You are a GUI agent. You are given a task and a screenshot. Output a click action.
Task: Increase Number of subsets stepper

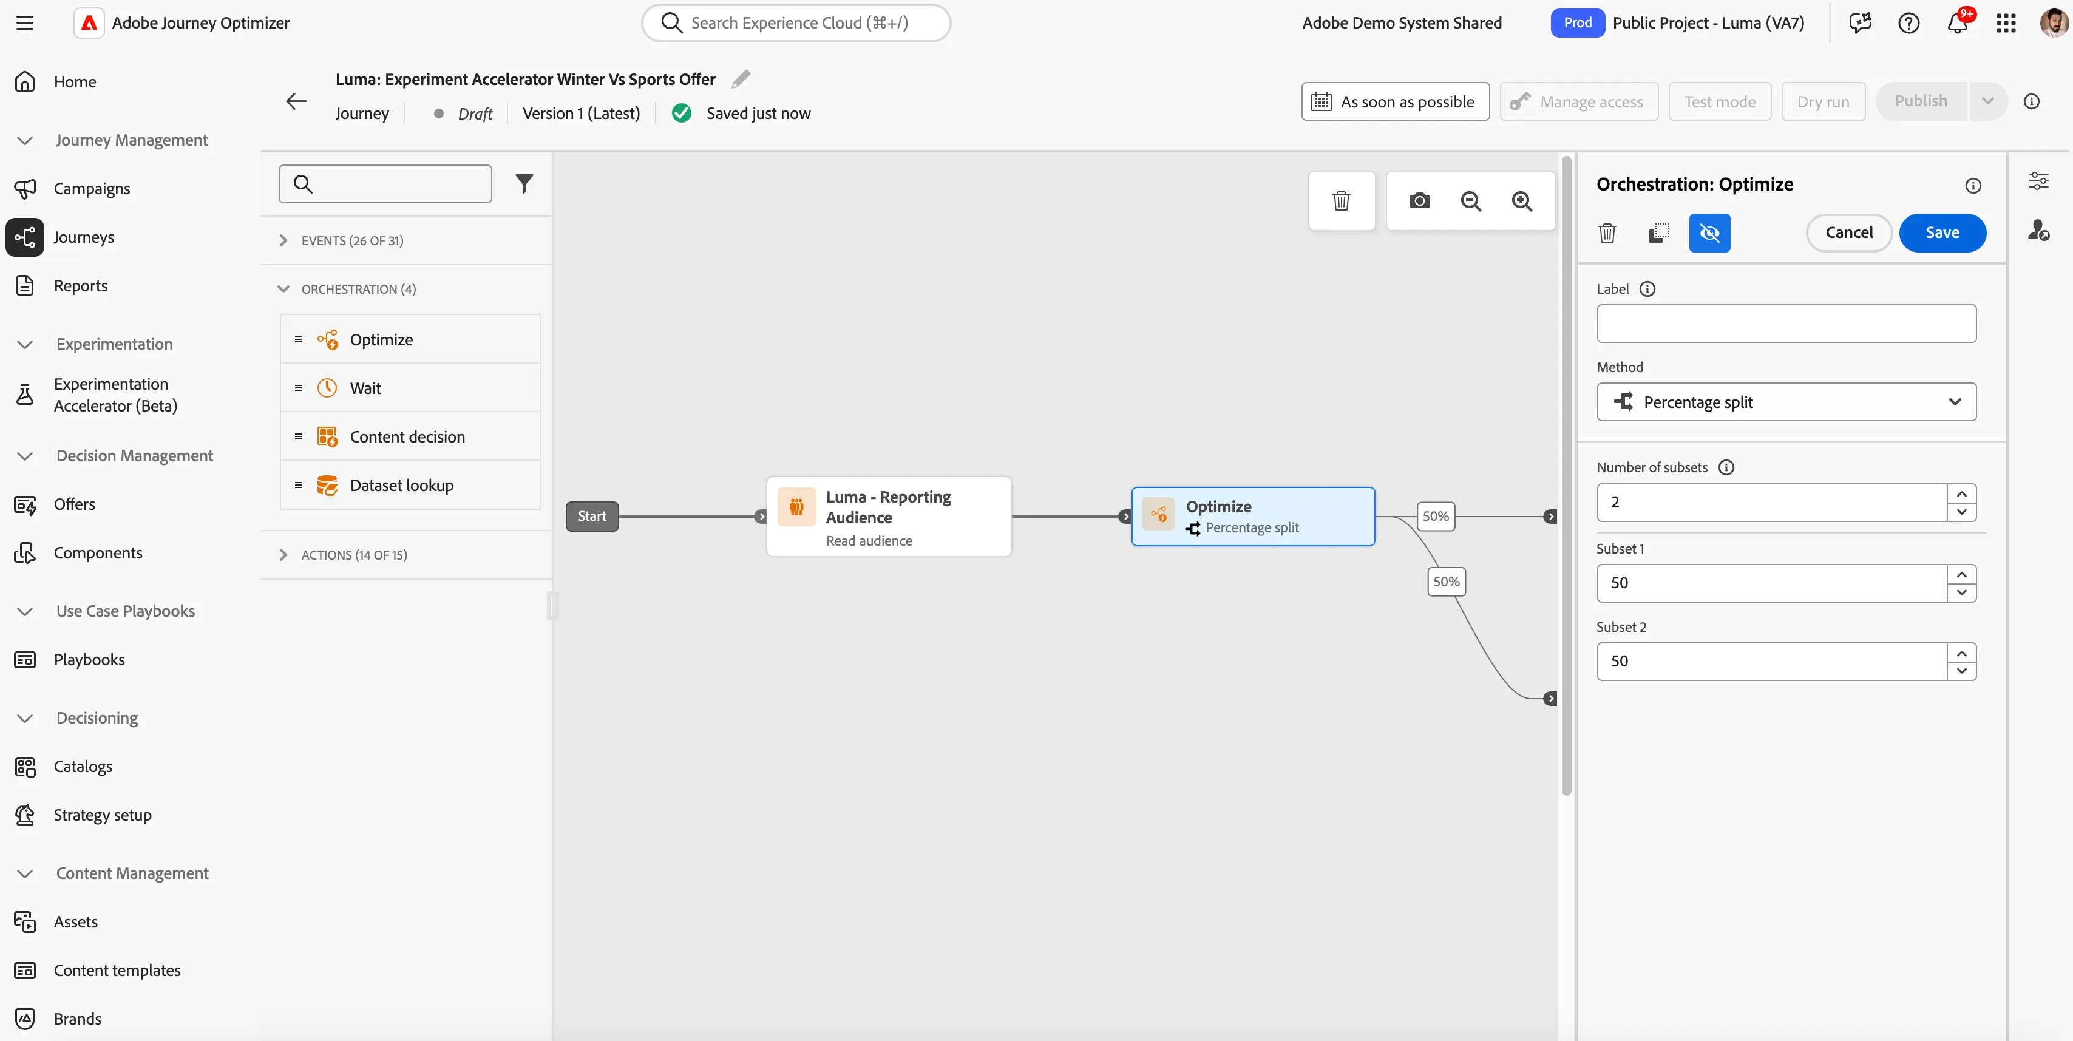click(x=1961, y=493)
